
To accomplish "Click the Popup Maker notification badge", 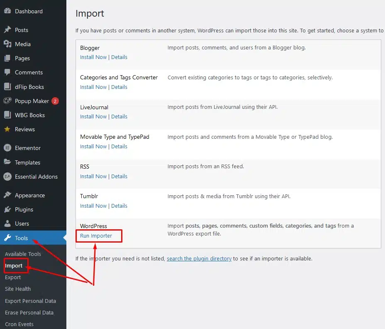I will (55, 101).
